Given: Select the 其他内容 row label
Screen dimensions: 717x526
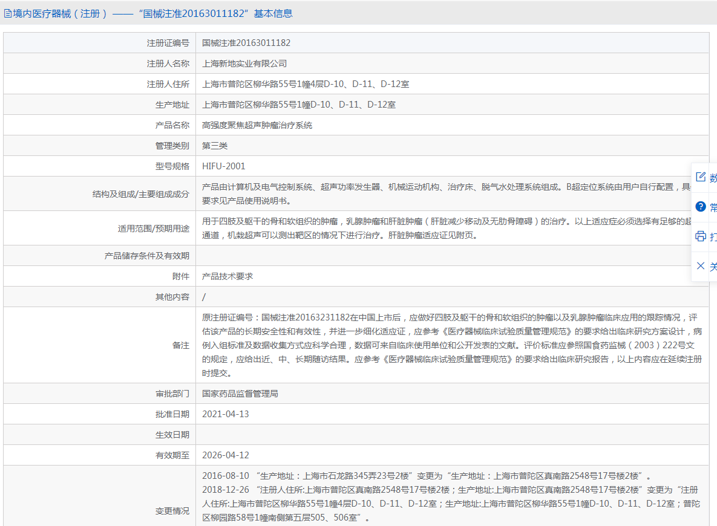Looking at the screenshot, I should 172,297.
